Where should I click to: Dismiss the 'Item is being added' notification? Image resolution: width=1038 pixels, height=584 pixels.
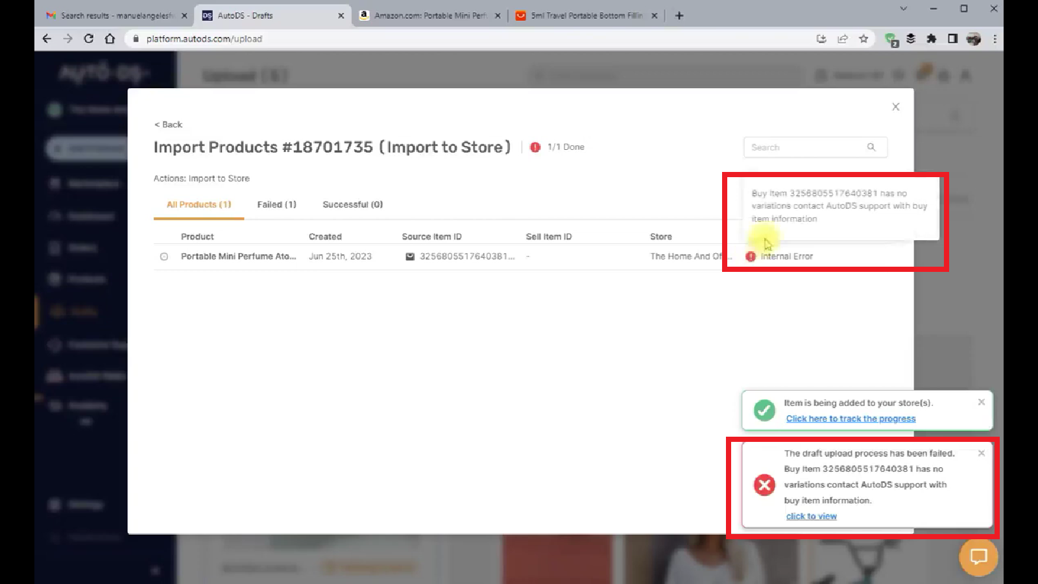point(982,402)
